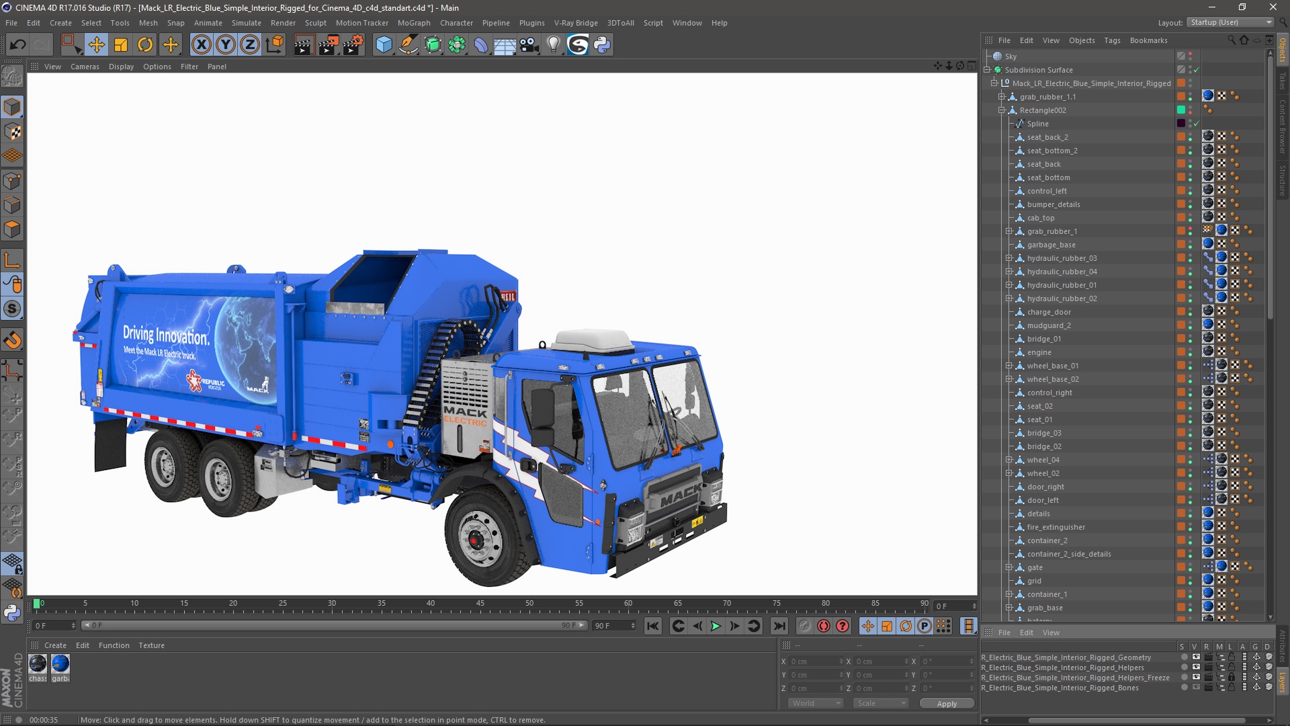Toggle visibility of Rigged_Geometry layer
This screenshot has width=1290, height=726.
click(x=1196, y=657)
